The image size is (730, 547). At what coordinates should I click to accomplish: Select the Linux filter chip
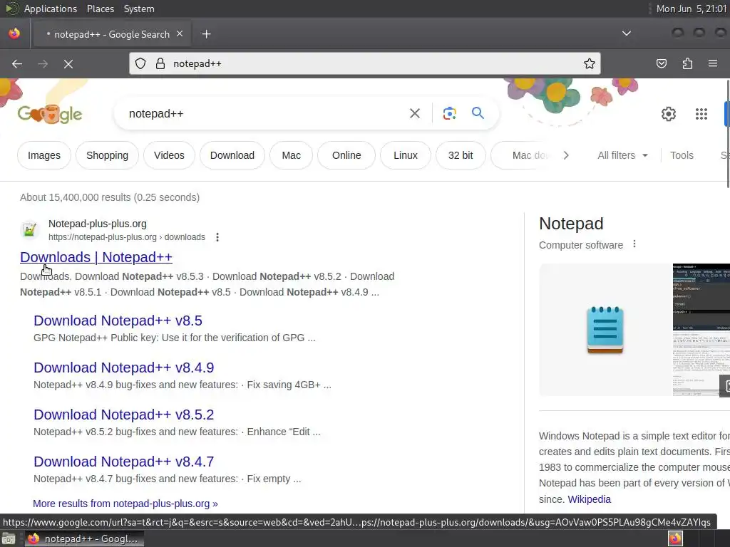(406, 155)
